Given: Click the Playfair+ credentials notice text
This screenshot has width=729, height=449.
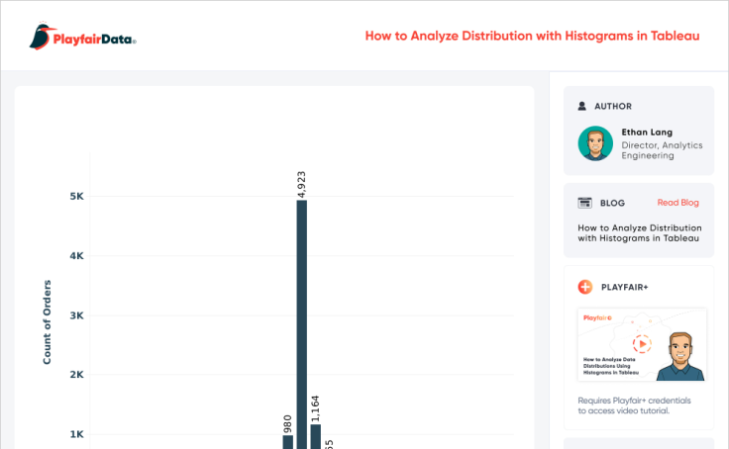Looking at the screenshot, I should pyautogui.click(x=634, y=405).
